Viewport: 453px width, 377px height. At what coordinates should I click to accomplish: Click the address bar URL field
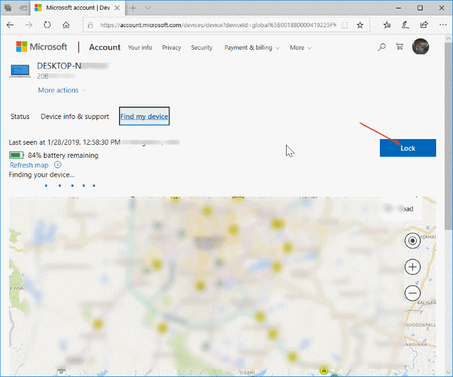click(x=218, y=25)
